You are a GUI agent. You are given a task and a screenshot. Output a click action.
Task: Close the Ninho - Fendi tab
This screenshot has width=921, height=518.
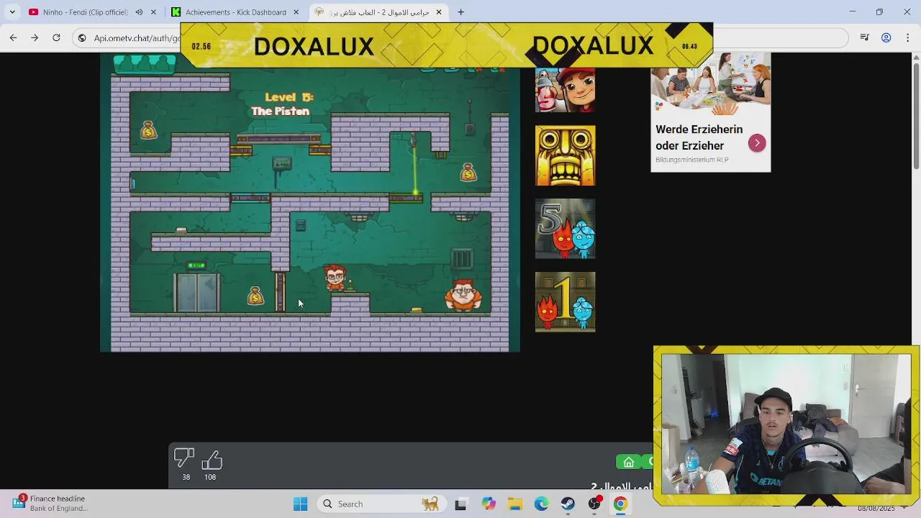click(x=153, y=12)
